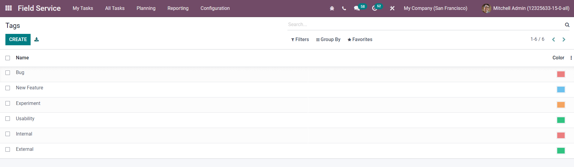Click the search magnifier icon

coord(567,25)
